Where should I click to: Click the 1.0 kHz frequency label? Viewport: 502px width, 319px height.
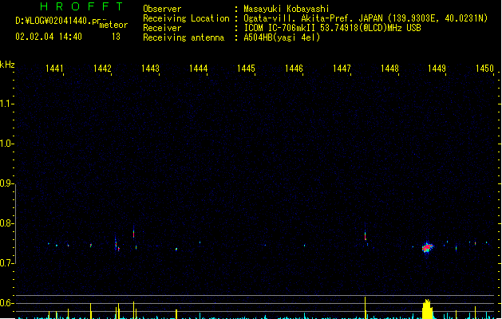6,144
